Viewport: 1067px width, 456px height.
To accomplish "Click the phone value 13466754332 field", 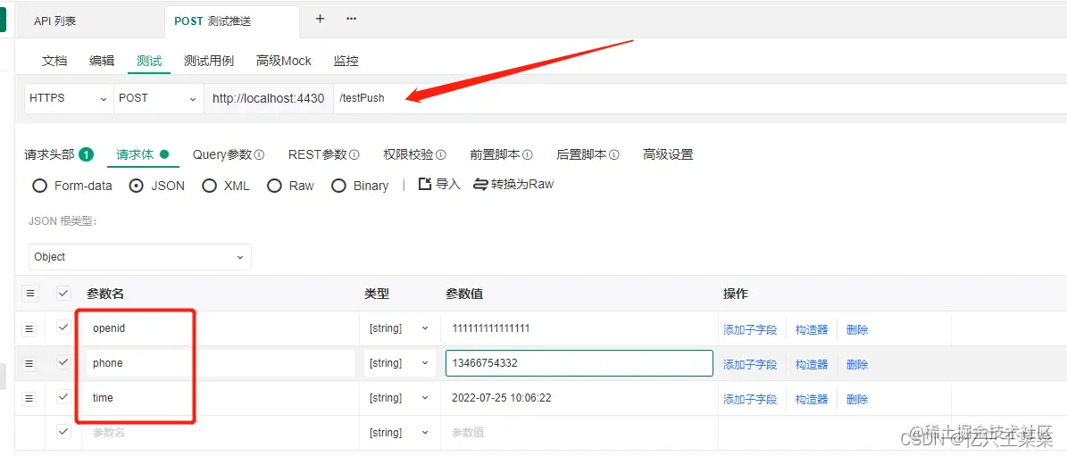I will tap(579, 363).
